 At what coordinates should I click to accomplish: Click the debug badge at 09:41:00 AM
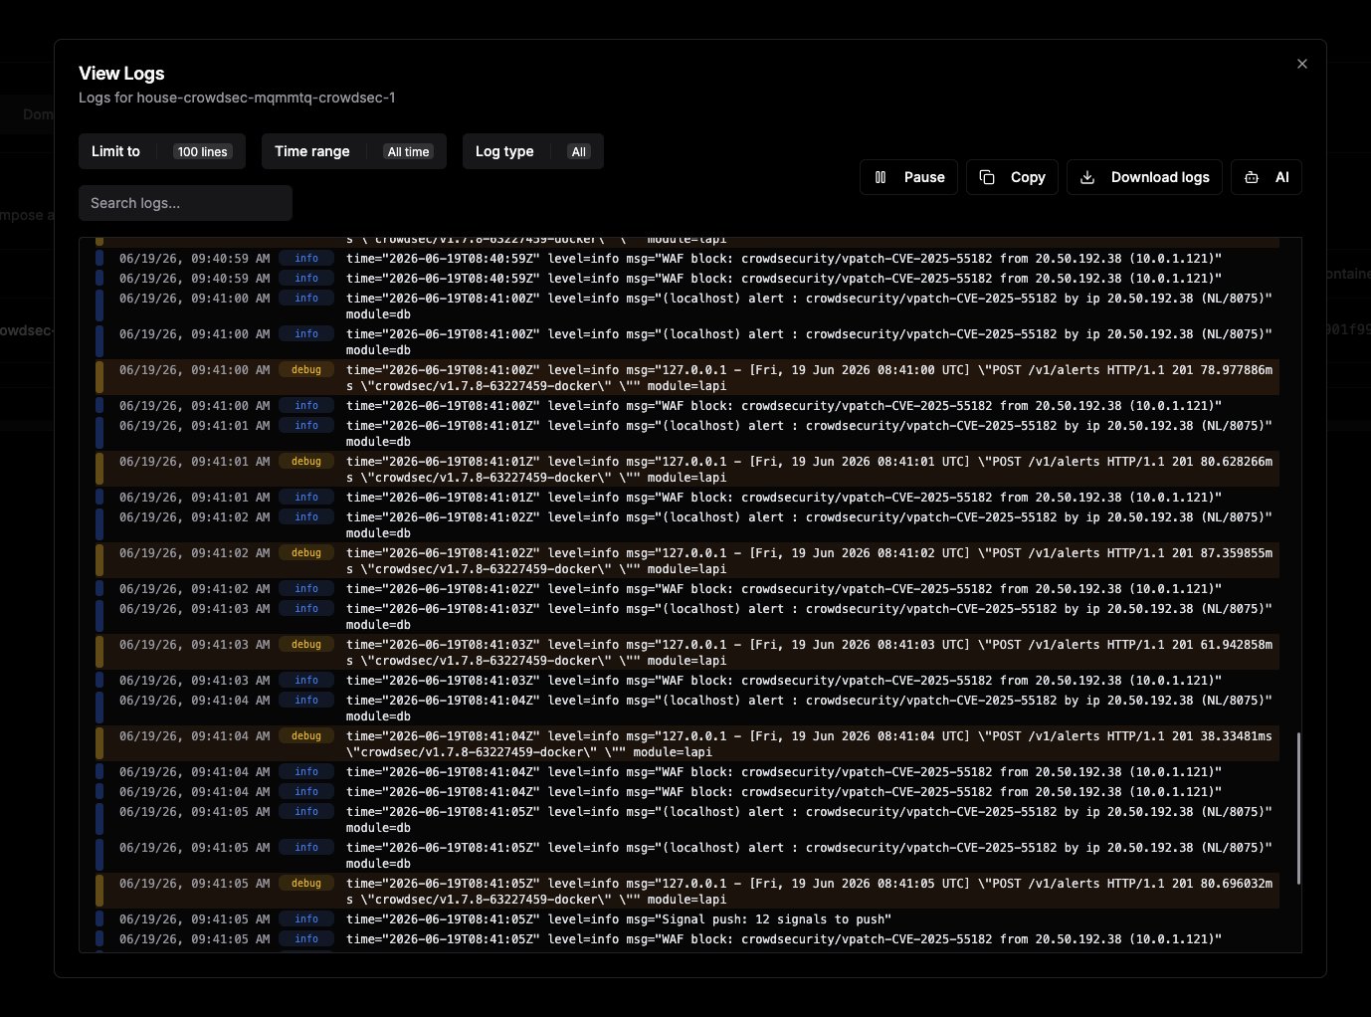click(x=306, y=370)
